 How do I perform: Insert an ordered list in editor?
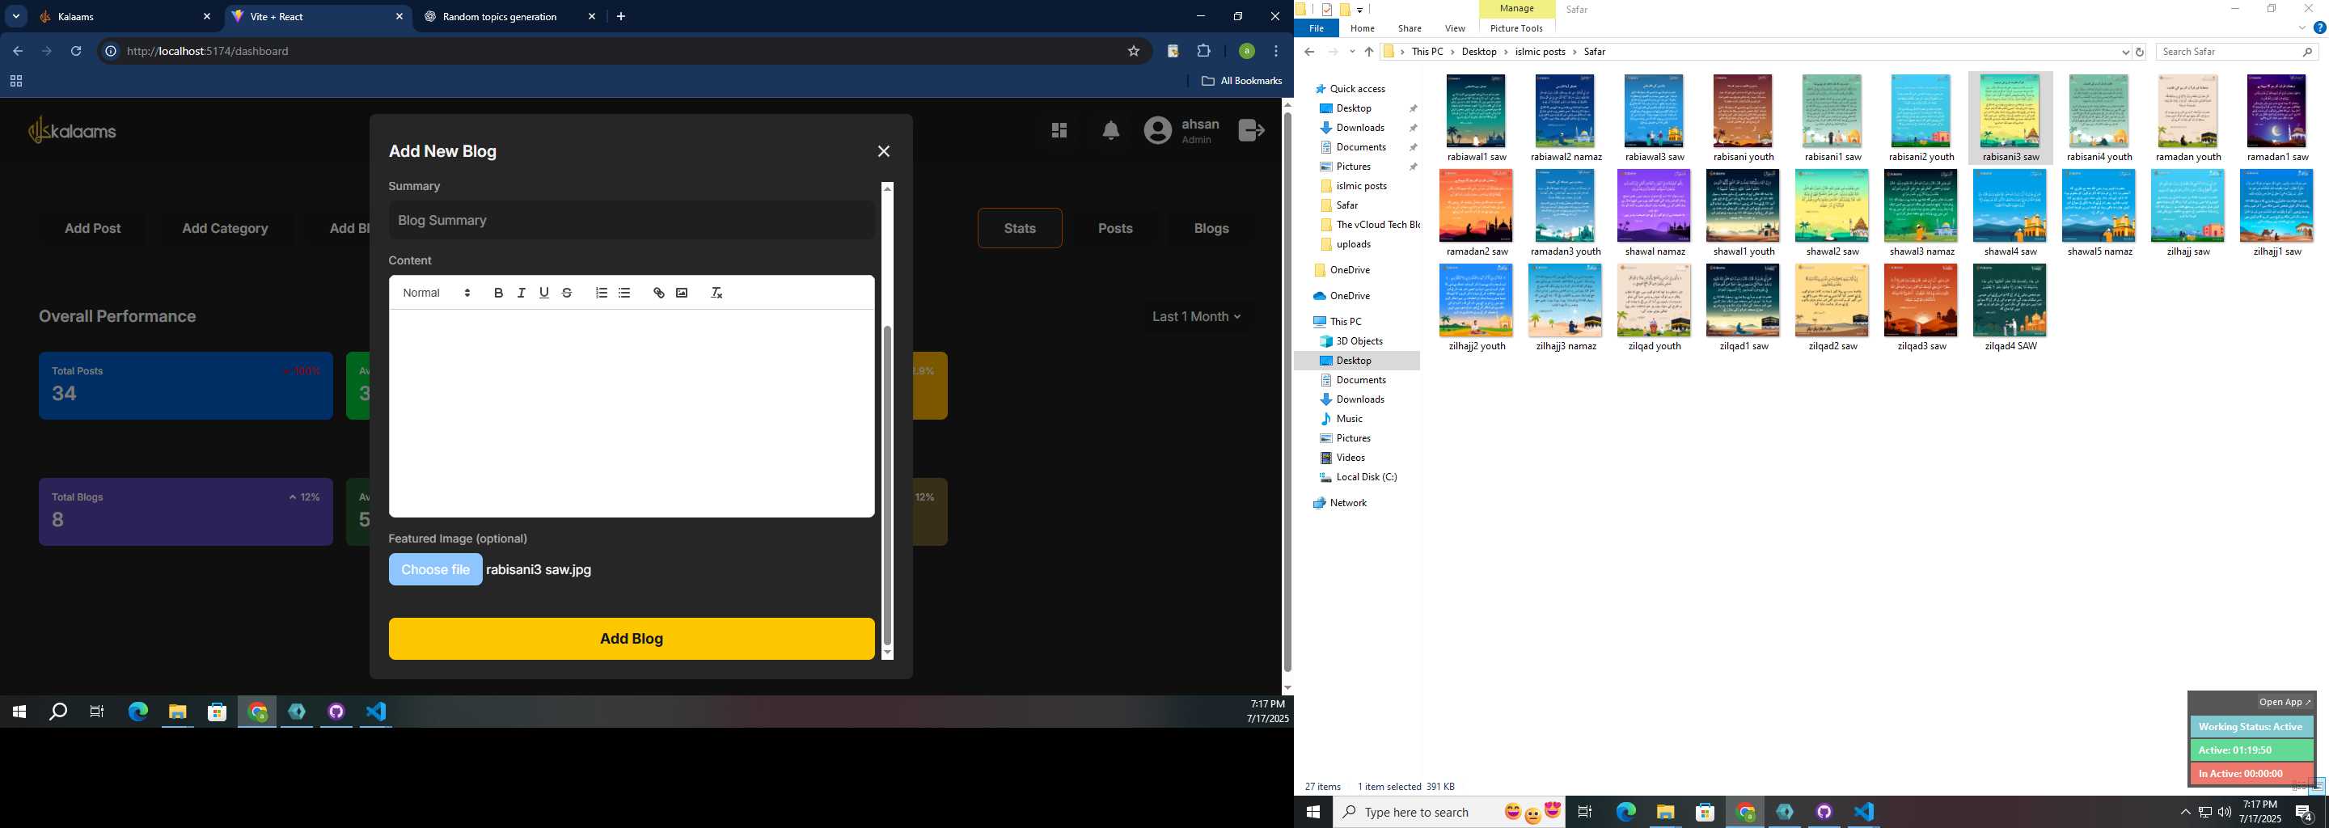click(x=601, y=293)
